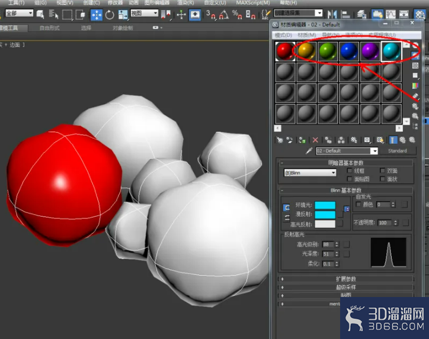
Task: Click the Put to Library icon
Action: (354, 140)
